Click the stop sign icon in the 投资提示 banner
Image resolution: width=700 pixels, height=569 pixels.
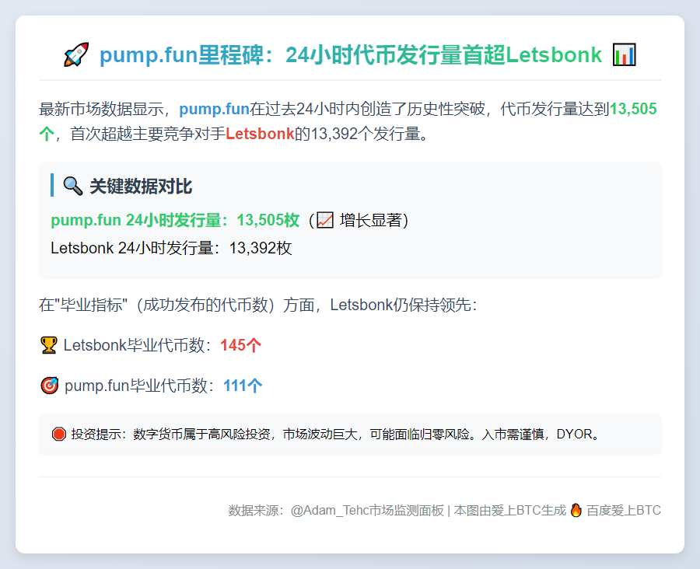click(58, 434)
